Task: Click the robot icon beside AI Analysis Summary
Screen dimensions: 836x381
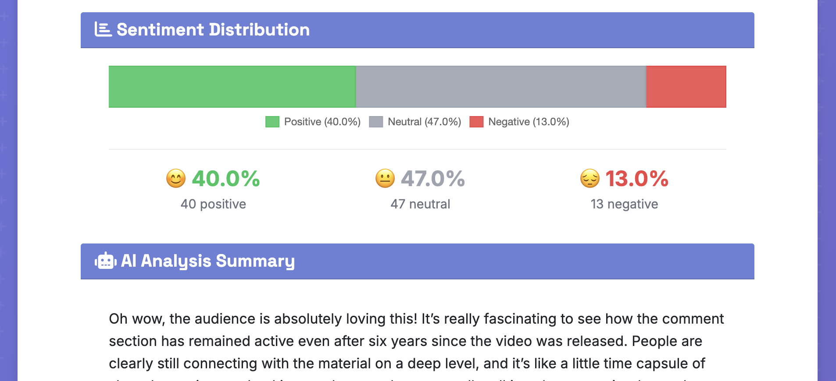Action: click(x=105, y=261)
